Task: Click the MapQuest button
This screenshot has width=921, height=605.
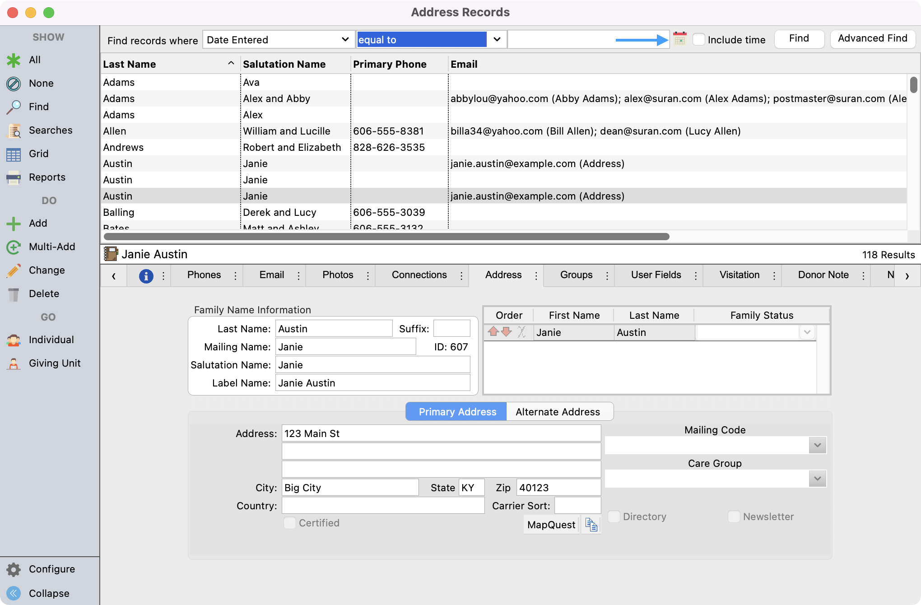Action: coord(551,525)
